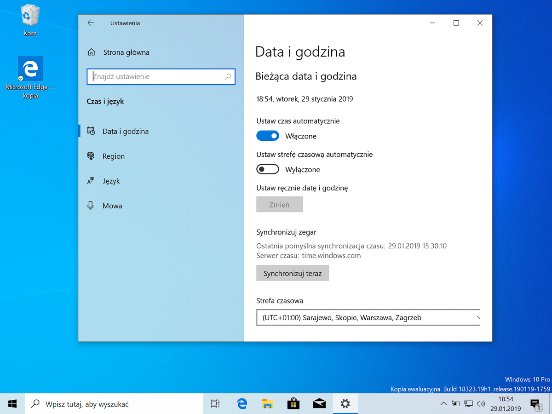This screenshot has height=414, width=552.
Task: Open the Region settings page
Action: coord(114,156)
